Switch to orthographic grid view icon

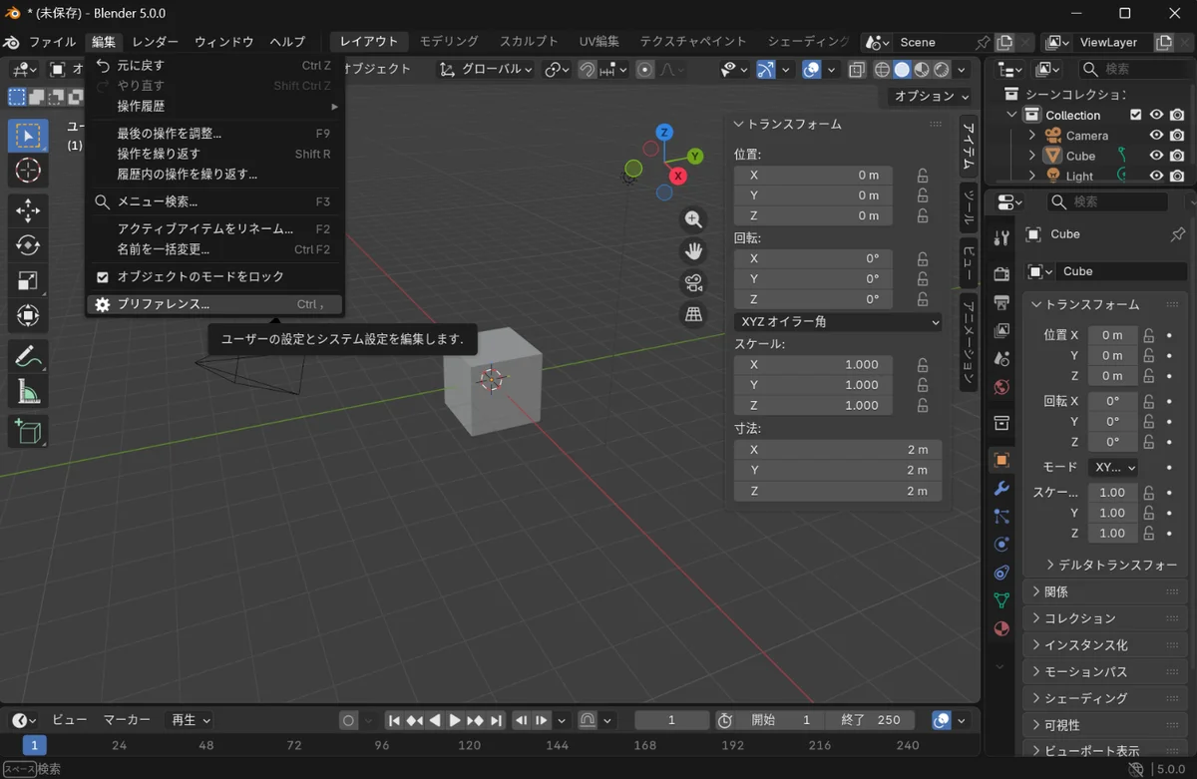[x=693, y=315]
